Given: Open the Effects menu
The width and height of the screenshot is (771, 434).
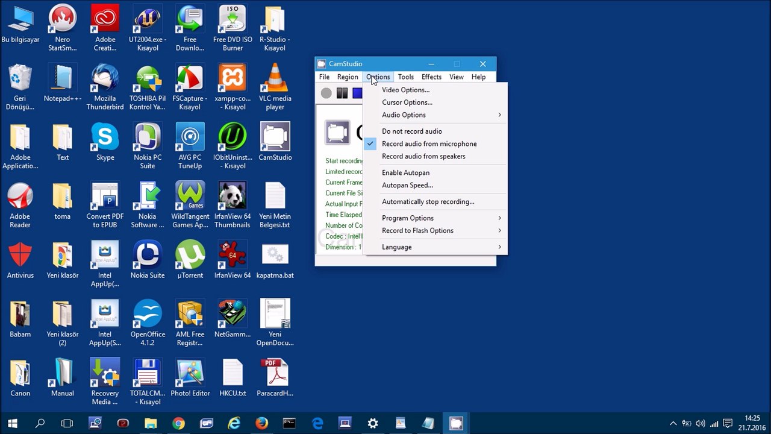Looking at the screenshot, I should pyautogui.click(x=431, y=77).
